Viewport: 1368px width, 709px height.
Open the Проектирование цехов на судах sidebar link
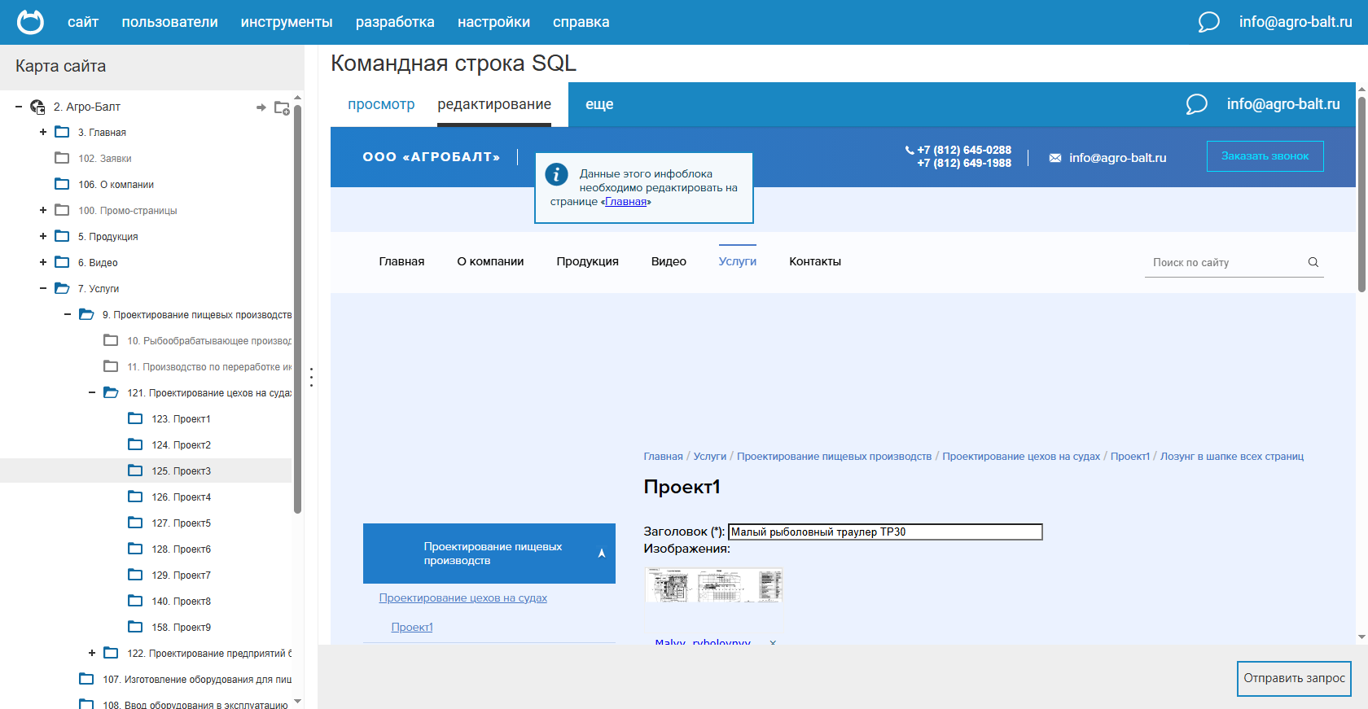[x=463, y=598]
